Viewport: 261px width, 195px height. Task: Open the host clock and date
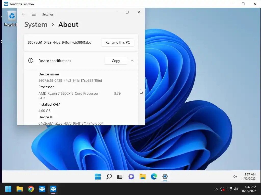point(249,189)
